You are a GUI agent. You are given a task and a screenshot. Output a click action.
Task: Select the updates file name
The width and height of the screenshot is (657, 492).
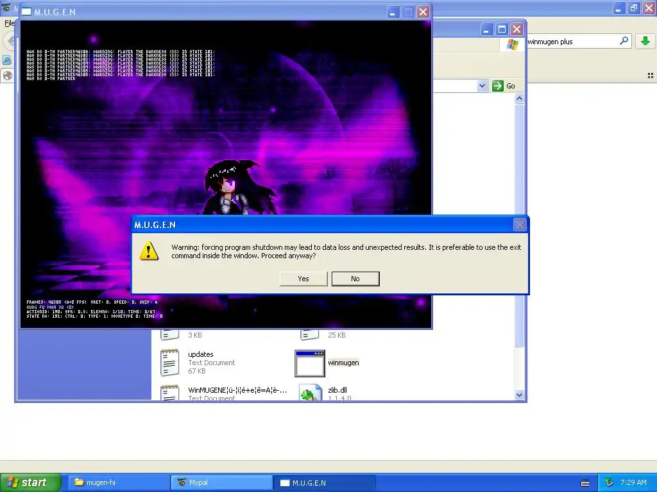[x=201, y=354]
